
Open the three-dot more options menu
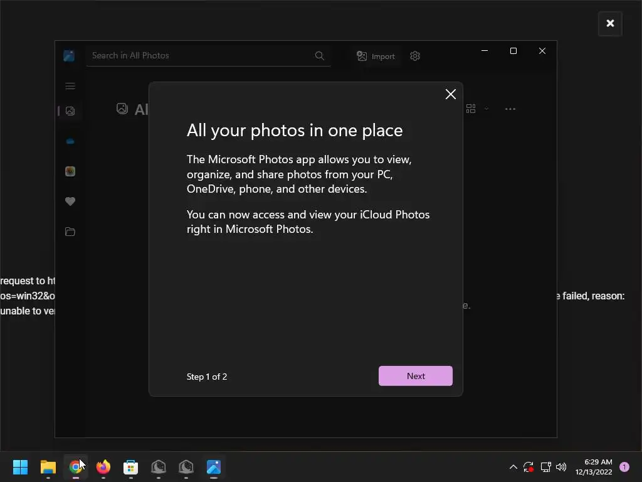point(510,109)
